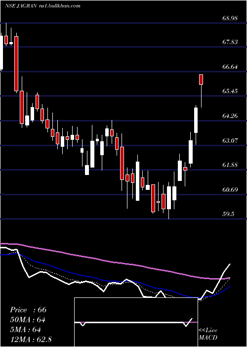The image size is (247, 347).
Task: Click the 65.45 price axis label
Action: (230, 91)
